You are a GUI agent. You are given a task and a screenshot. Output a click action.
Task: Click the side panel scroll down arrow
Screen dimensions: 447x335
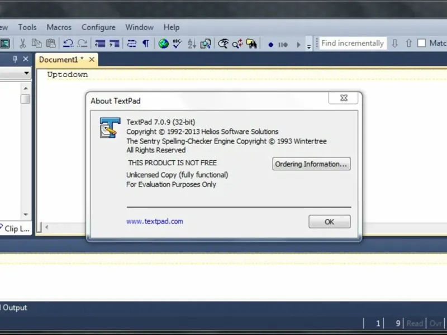tap(26, 214)
